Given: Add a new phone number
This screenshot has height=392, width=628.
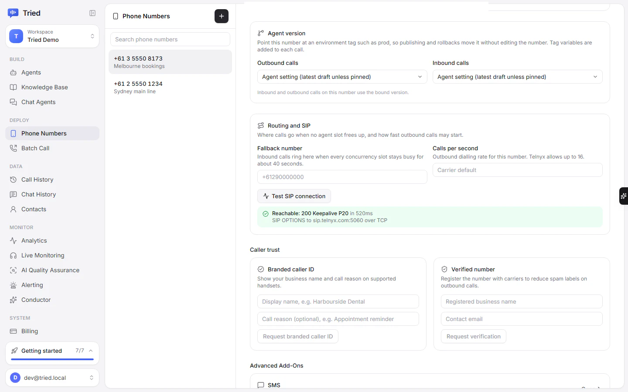Looking at the screenshot, I should click(222, 16).
